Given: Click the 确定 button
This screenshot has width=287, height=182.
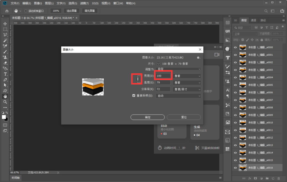Looking at the screenshot, I should coord(147,117).
